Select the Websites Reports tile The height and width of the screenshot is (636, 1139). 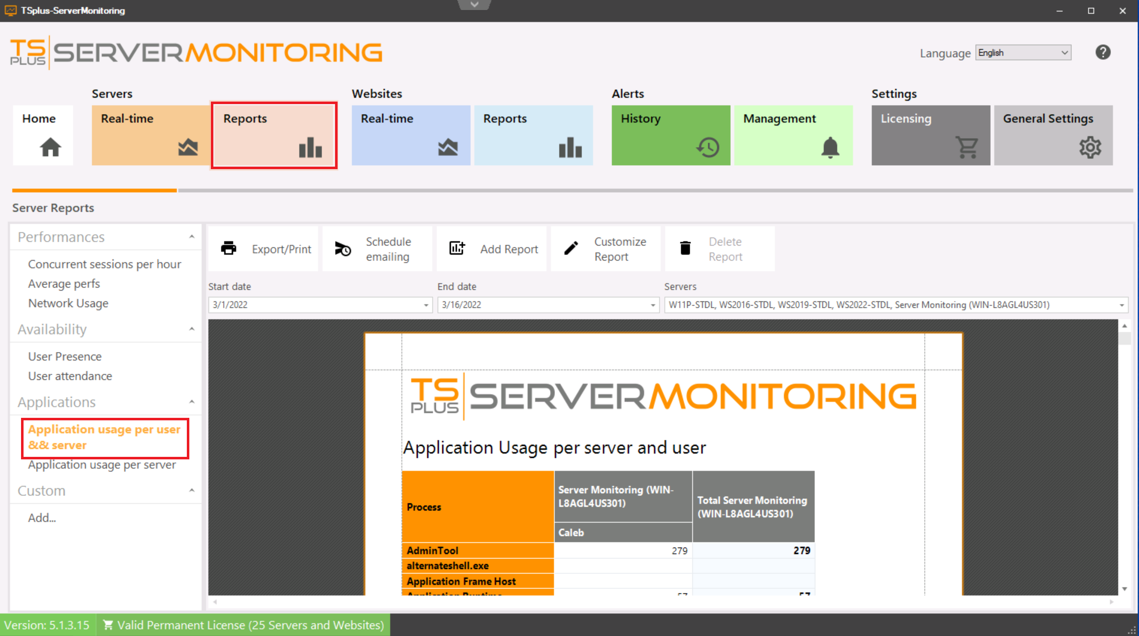point(533,135)
